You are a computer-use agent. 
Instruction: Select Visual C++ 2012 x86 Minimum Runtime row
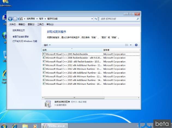pos(91,69)
